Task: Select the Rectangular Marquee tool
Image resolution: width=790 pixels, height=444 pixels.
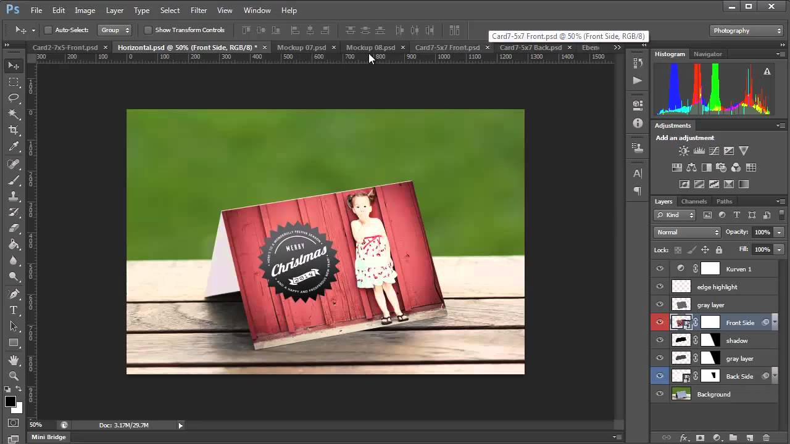Action: pos(14,82)
